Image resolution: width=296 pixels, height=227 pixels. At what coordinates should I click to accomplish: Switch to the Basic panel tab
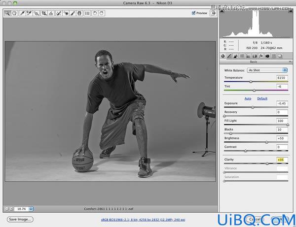click(223, 56)
